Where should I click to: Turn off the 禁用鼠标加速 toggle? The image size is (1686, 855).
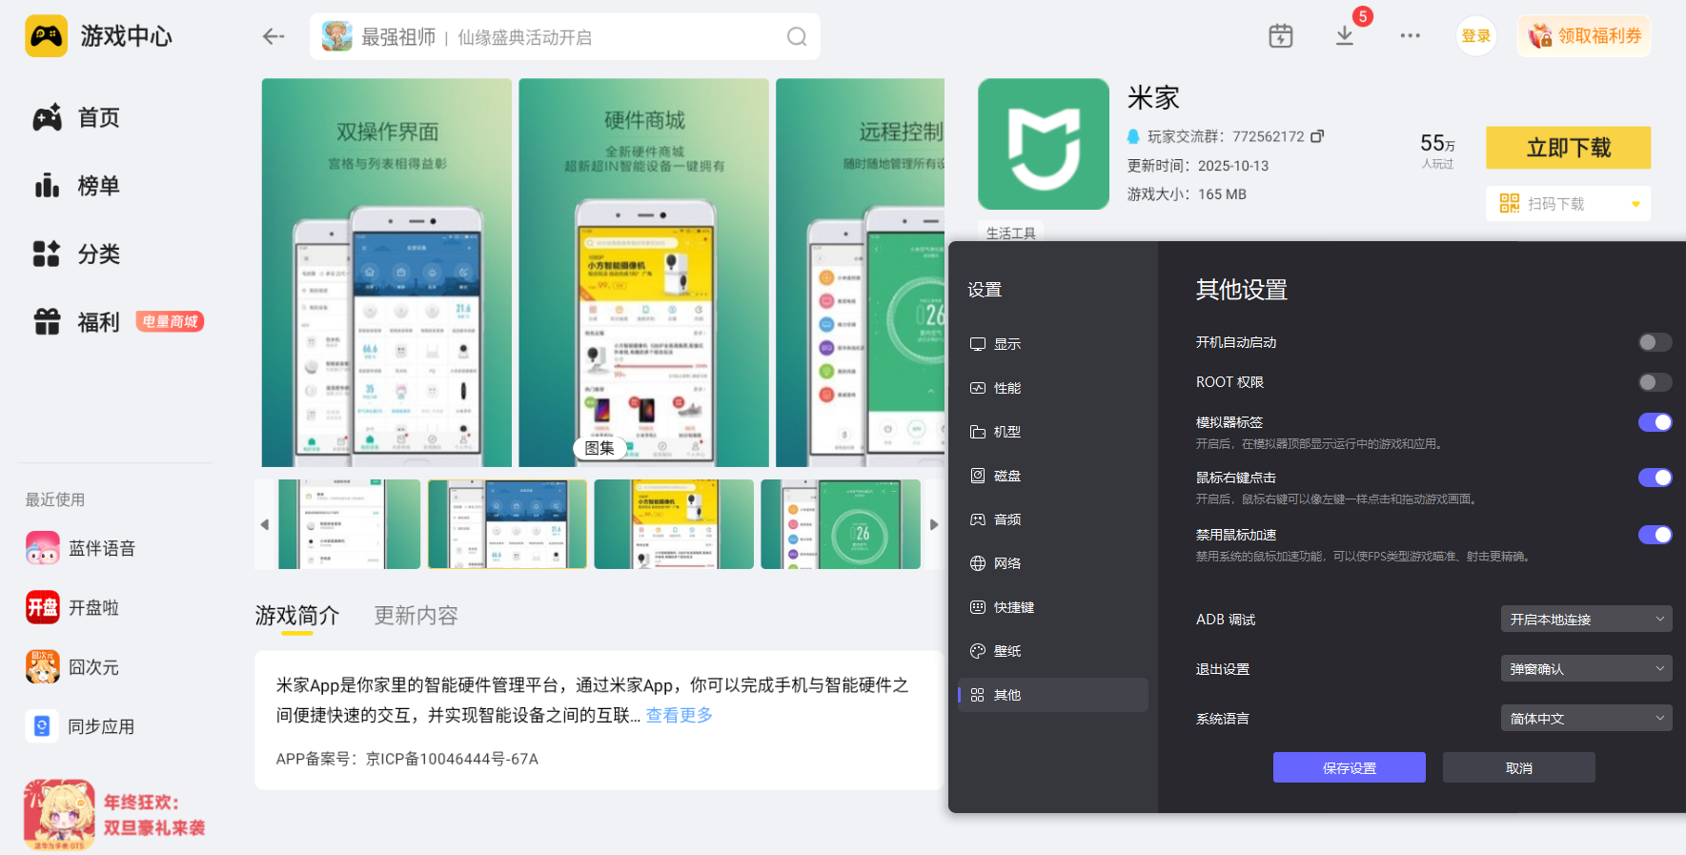point(1655,535)
